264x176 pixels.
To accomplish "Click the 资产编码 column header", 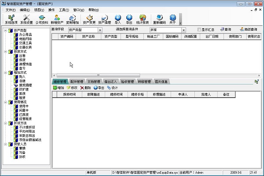I will tap(67, 37).
